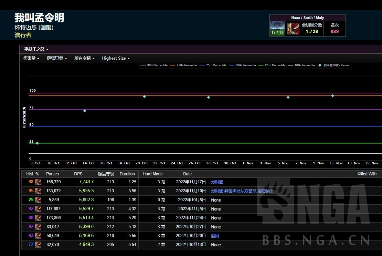382x256 pixels.
Task: Click the parse data point near 11 Nov on chart
Action: 332,96
